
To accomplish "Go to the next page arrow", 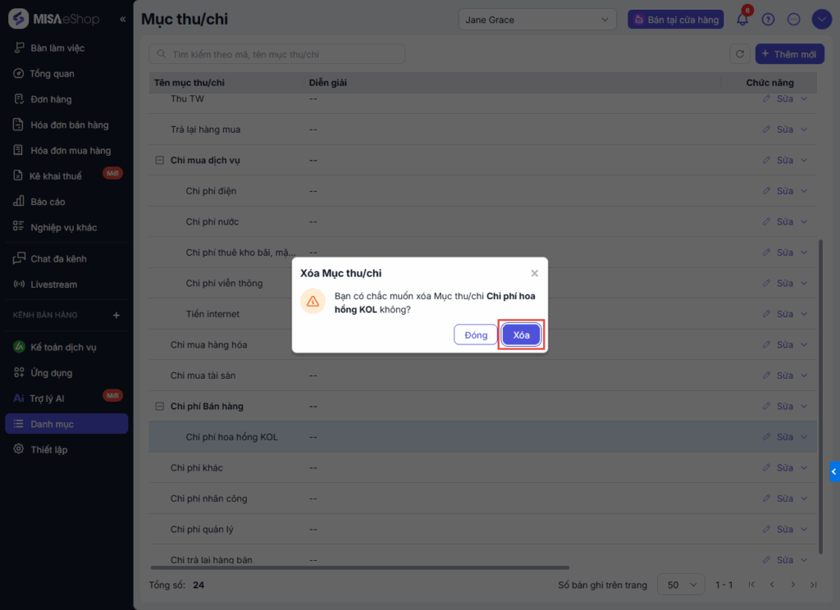I will [x=792, y=585].
